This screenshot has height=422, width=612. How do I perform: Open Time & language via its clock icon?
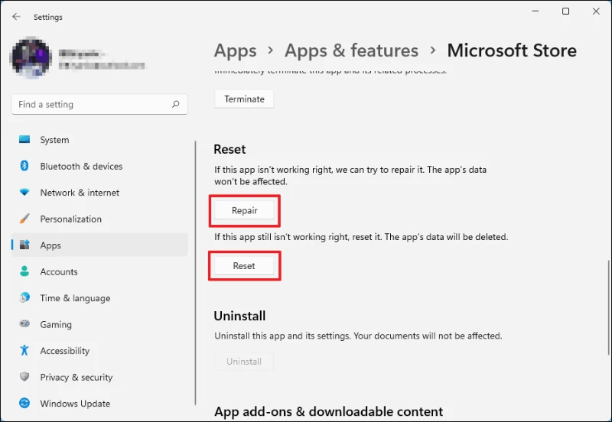tap(24, 297)
